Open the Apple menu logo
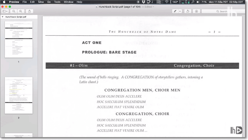The width and height of the screenshot is (248, 140). (4, 2)
